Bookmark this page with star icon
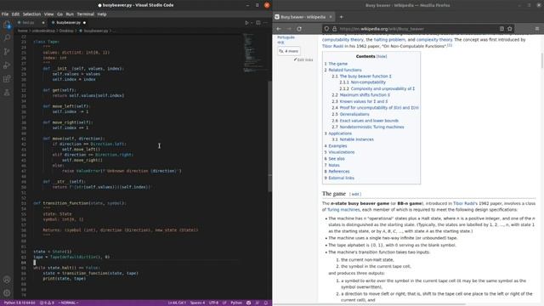Screen dimensions: 544x306 510,29
